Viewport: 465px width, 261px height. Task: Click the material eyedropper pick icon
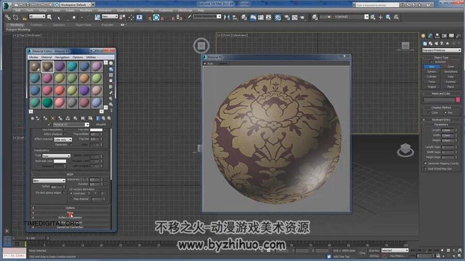coord(49,125)
